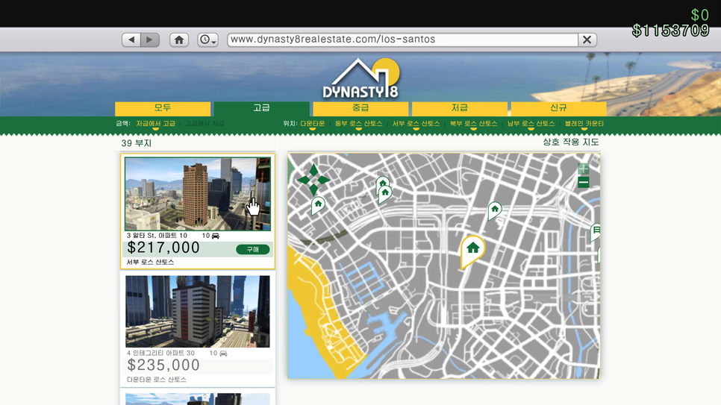Open the 3 알타 St. 아파트 10 photo
The height and width of the screenshot is (405, 721).
pyautogui.click(x=198, y=194)
